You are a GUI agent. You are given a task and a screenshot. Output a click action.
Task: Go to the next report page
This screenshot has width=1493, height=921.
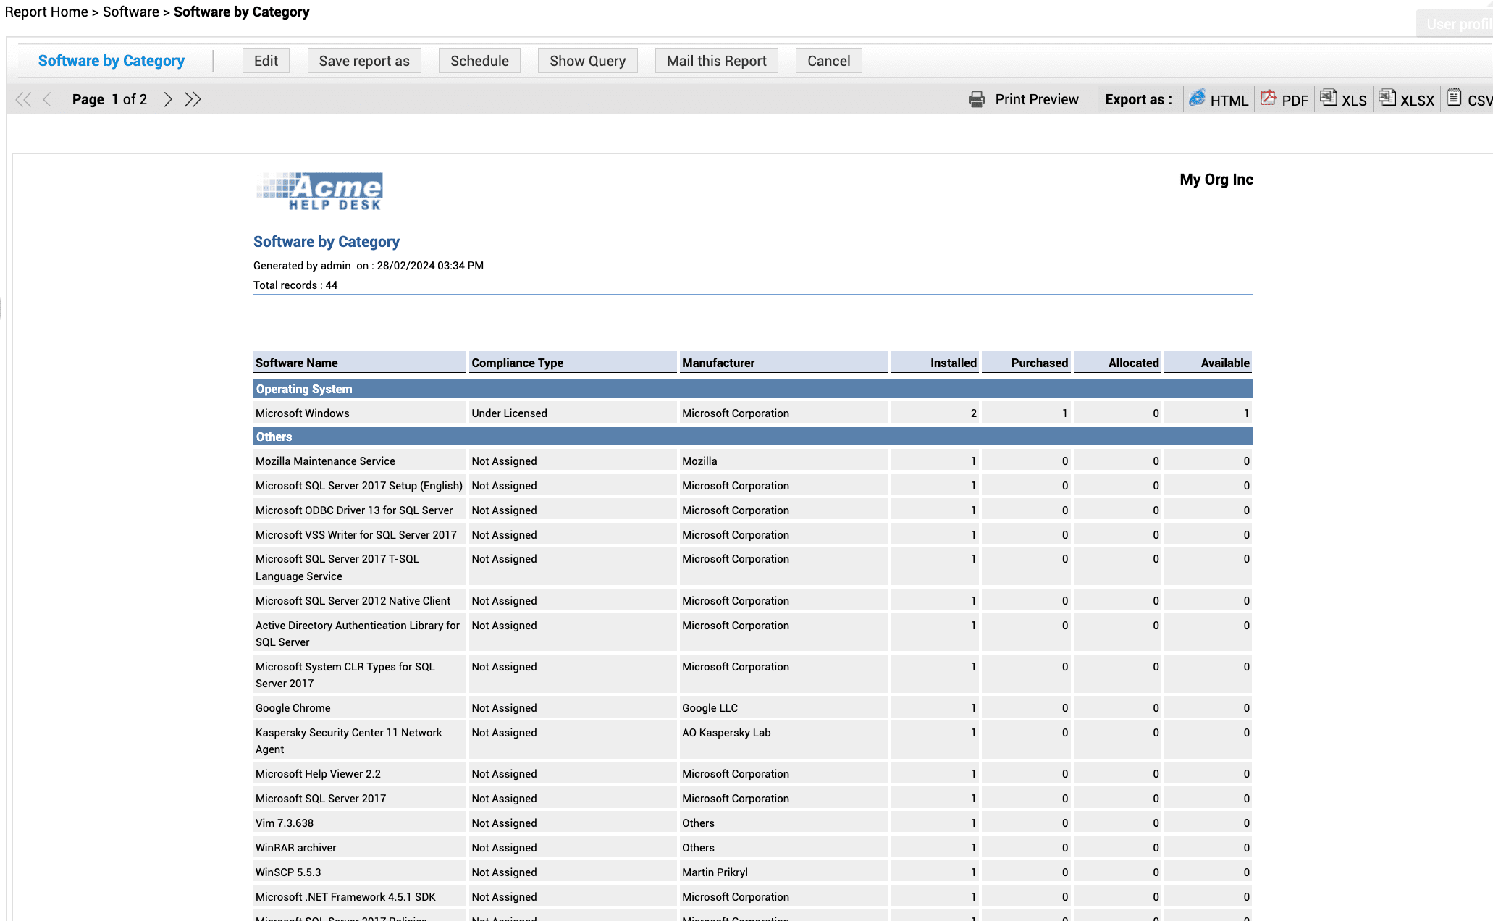[x=168, y=99]
